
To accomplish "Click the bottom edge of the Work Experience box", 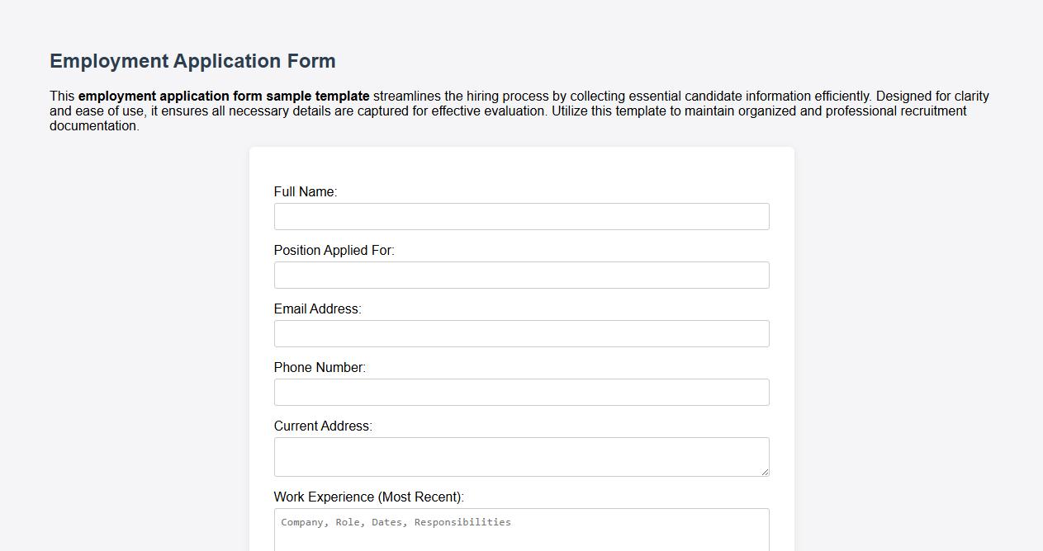I will click(x=521, y=549).
